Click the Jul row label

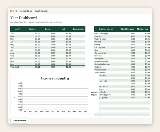tap(11, 50)
